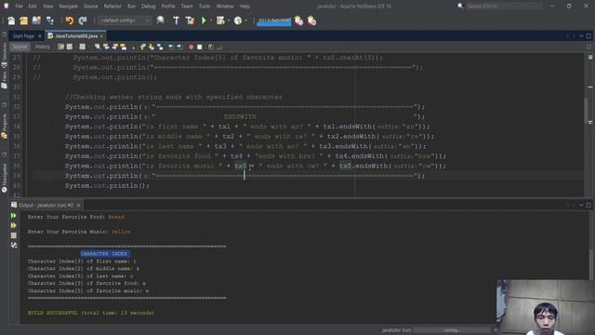The image size is (595, 335).
Task: Open the Tools menu
Action: pyautogui.click(x=205, y=7)
